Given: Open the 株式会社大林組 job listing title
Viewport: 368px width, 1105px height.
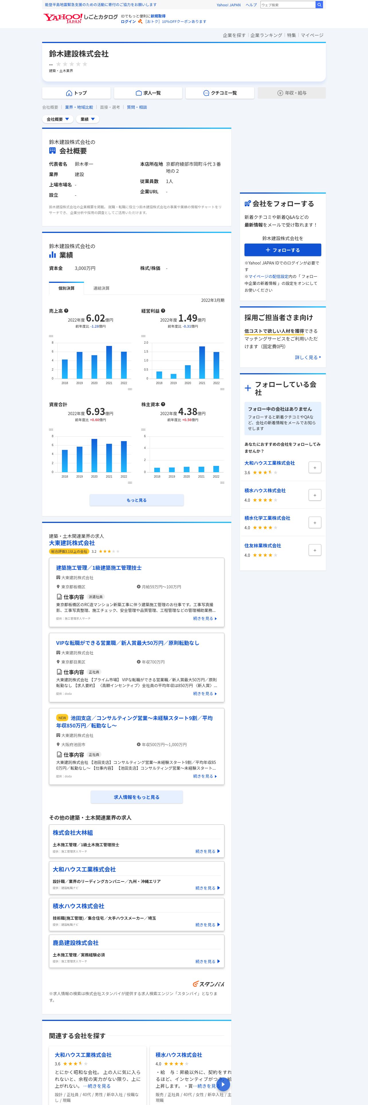Looking at the screenshot, I should [x=73, y=832].
